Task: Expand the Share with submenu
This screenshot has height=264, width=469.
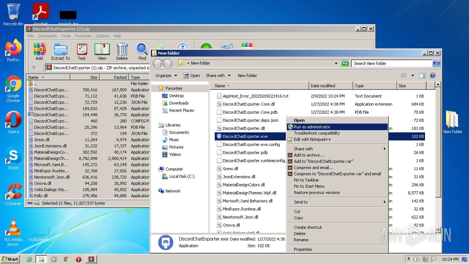Action: (x=337, y=149)
